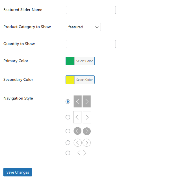Click the plain borderless left chevron icon
Viewport: 171px width, 177px height.
79,153
